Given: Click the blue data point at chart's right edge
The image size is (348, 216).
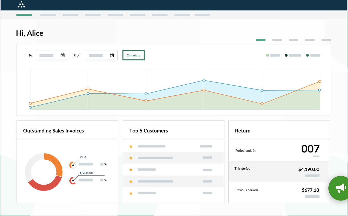Looking at the screenshot, I should tap(320, 90).
